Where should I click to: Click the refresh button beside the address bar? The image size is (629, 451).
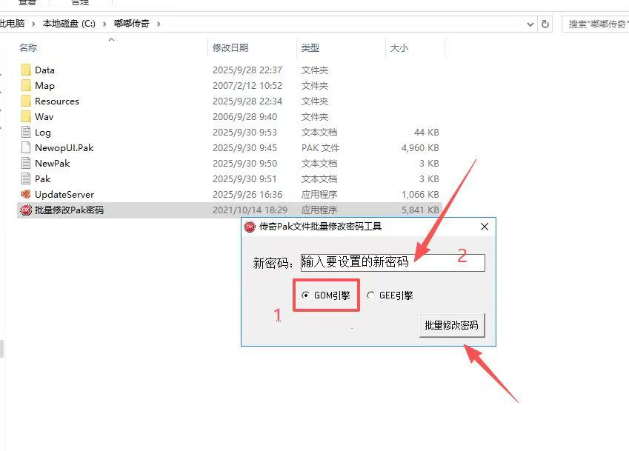pos(545,24)
